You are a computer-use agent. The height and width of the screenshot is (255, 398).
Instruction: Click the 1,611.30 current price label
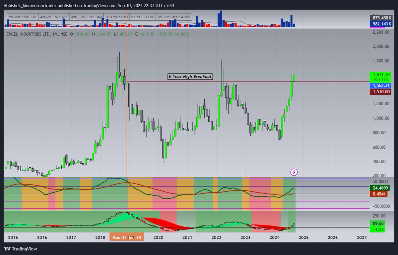tap(380, 75)
